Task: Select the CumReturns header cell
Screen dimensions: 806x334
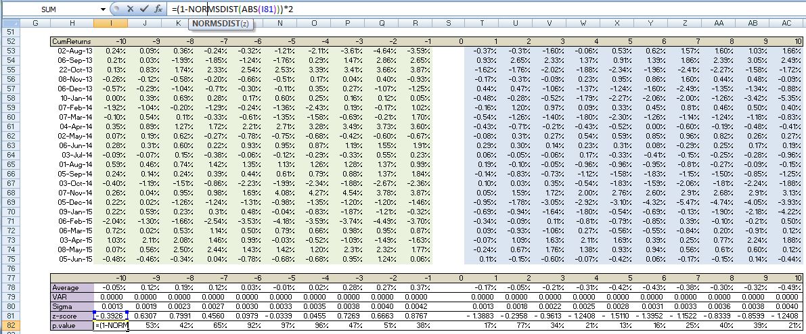Action: click(x=72, y=42)
